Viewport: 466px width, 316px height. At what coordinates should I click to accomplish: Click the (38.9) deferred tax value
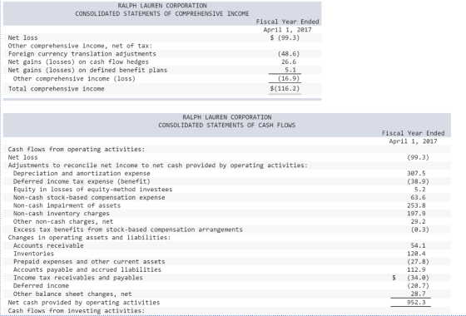coord(418,181)
